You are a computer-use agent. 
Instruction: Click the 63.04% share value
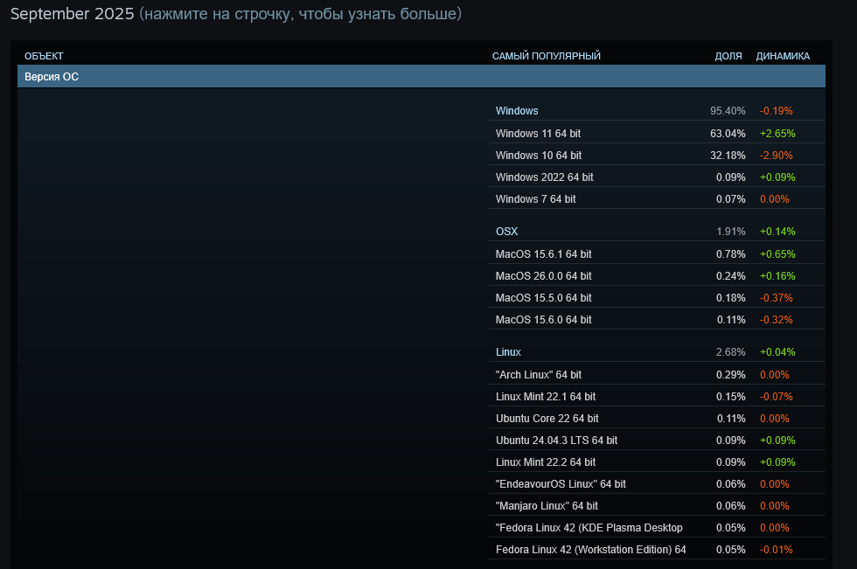(728, 133)
